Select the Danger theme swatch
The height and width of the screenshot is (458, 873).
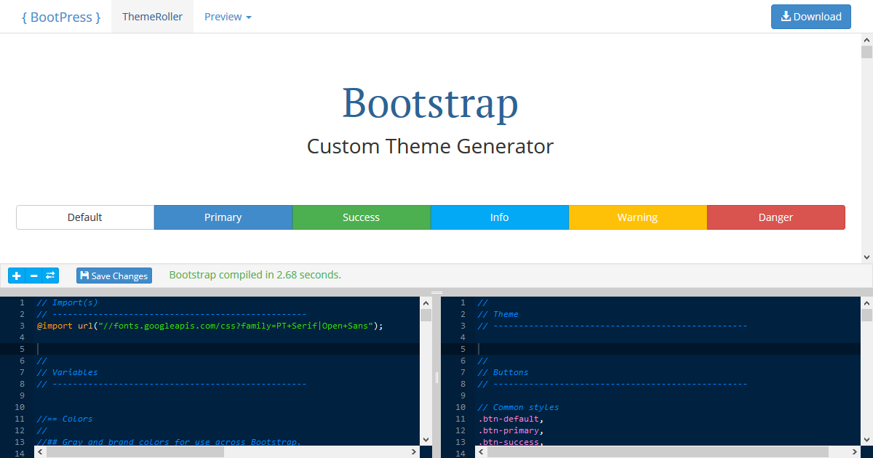[x=776, y=217]
